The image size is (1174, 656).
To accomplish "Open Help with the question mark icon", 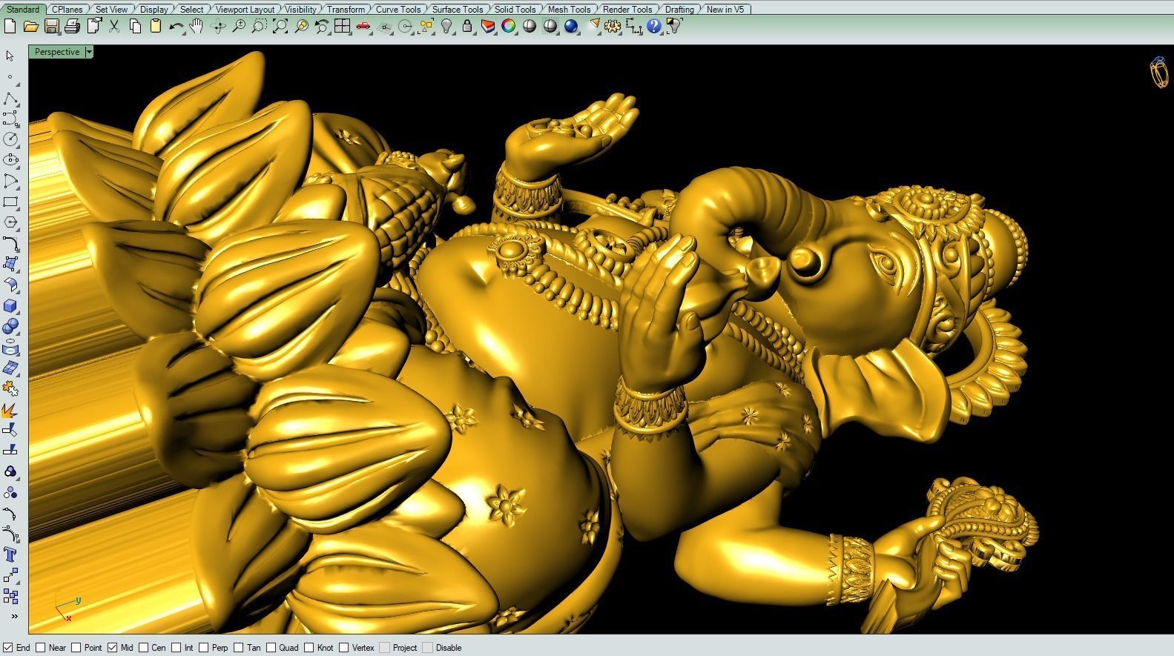I will 653,27.
